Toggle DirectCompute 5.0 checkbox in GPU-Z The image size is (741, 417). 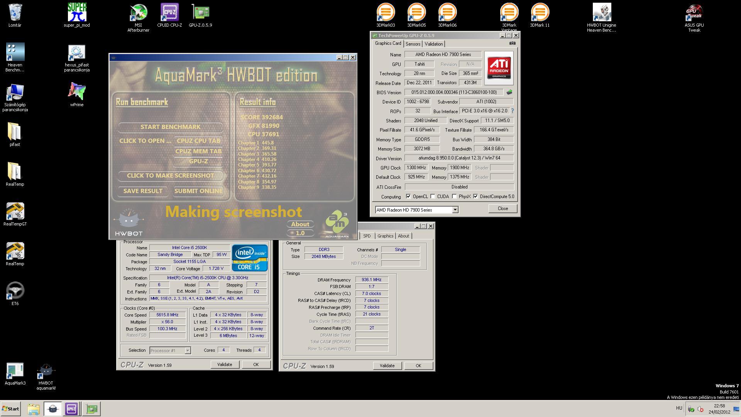[x=476, y=197]
